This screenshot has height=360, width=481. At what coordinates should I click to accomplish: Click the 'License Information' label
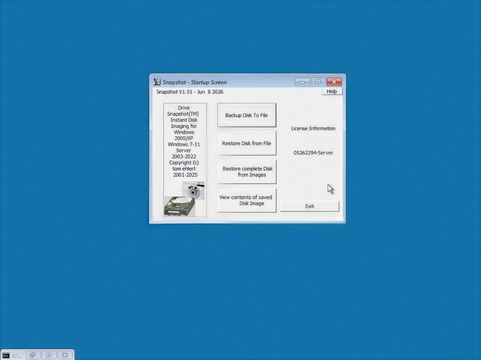pos(313,128)
